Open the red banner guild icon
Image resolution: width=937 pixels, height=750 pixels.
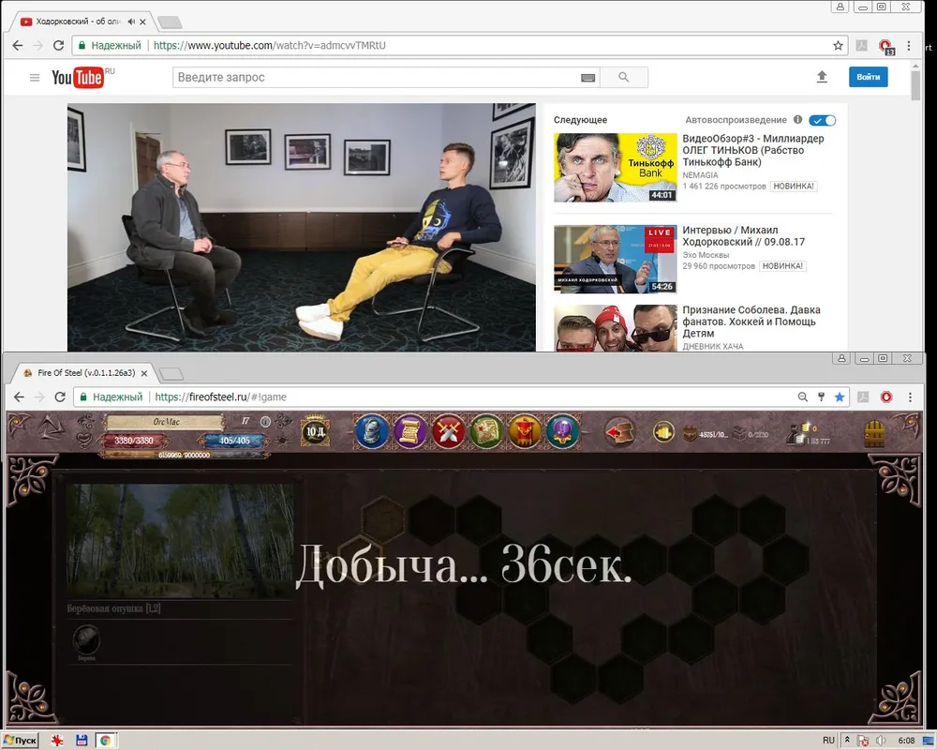pos(525,431)
